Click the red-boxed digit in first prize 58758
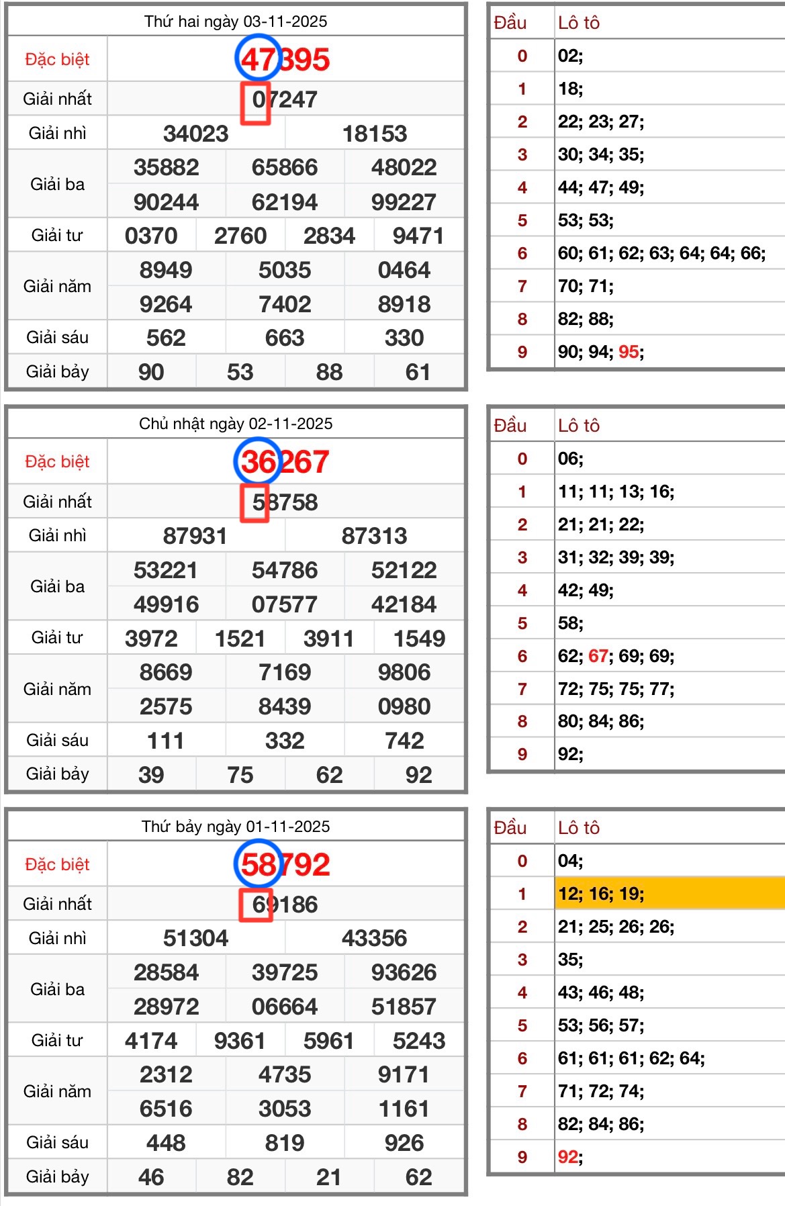This screenshot has width=785, height=1206. coord(255,503)
